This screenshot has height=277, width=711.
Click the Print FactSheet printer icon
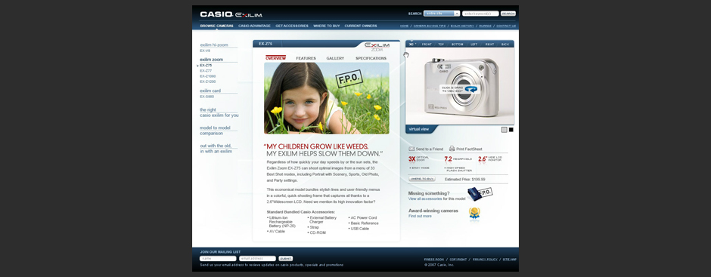tap(452, 149)
